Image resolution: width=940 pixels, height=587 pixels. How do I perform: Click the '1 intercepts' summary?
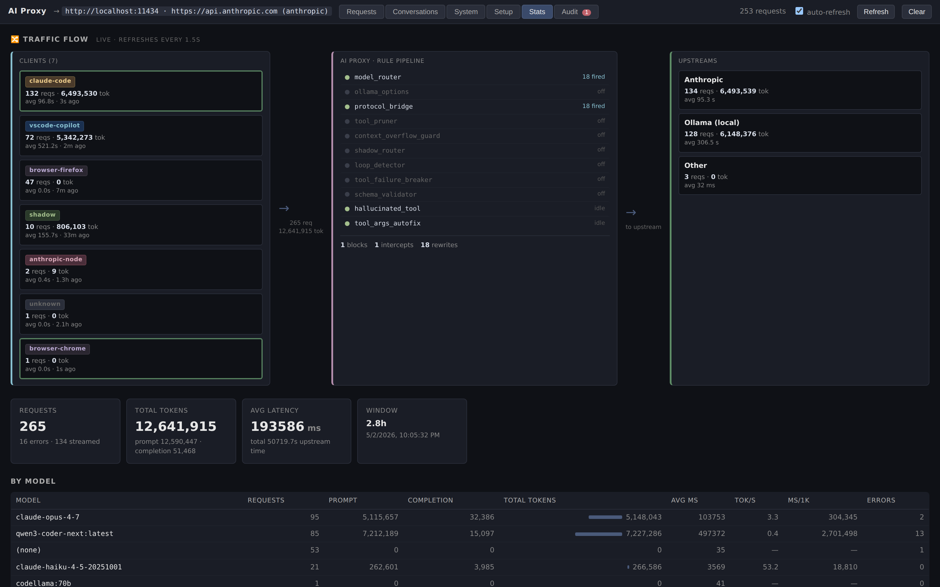tap(394, 245)
